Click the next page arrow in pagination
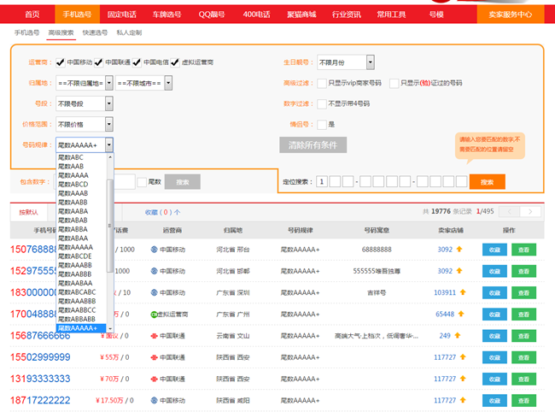555x412 pixels. pyautogui.click(x=532, y=211)
